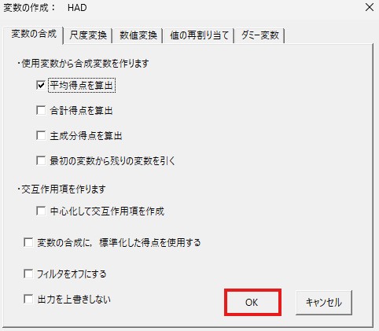Viewport: 379px width, 331px height.
Task: Check フィルタをオフにする box
Action: pyautogui.click(x=28, y=274)
